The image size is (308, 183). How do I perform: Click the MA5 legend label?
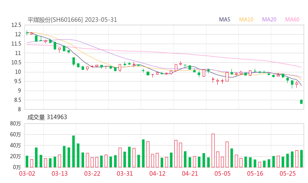coord(224,20)
